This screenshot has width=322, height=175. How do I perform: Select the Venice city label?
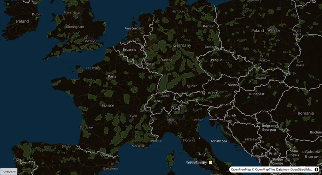click(198, 120)
